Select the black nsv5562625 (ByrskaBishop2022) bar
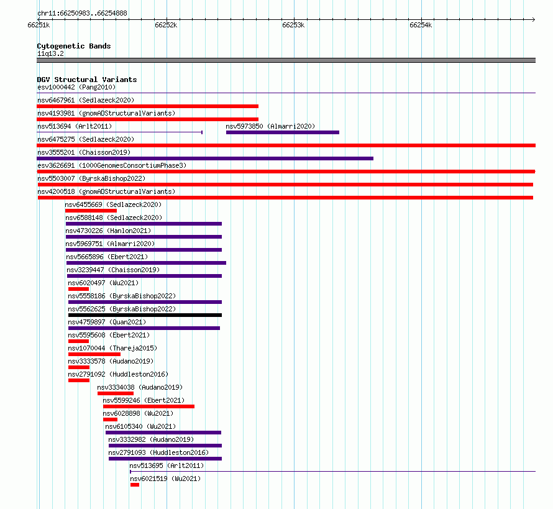This screenshot has height=509, width=553. [x=145, y=315]
